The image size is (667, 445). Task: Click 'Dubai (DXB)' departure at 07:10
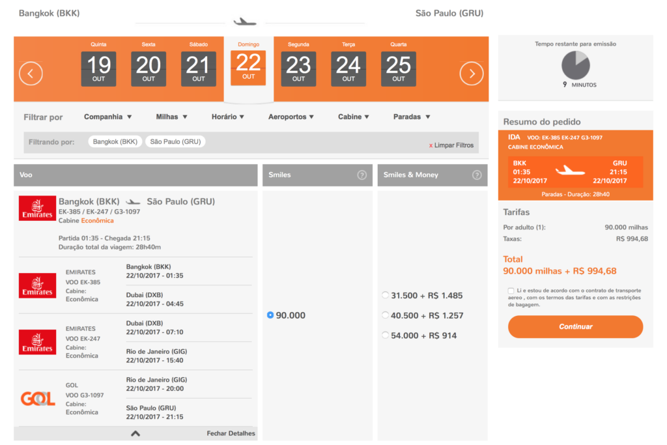coord(145,323)
